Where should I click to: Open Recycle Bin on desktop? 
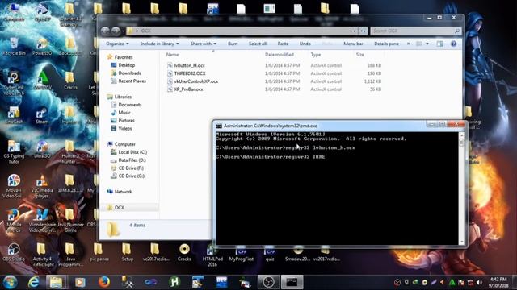tap(14, 47)
